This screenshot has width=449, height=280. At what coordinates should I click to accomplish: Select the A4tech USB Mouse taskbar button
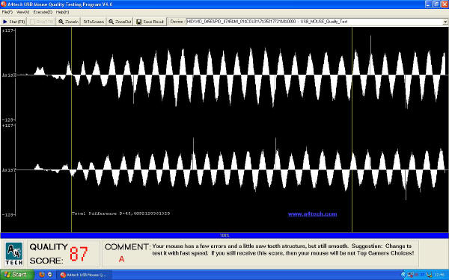point(83,275)
